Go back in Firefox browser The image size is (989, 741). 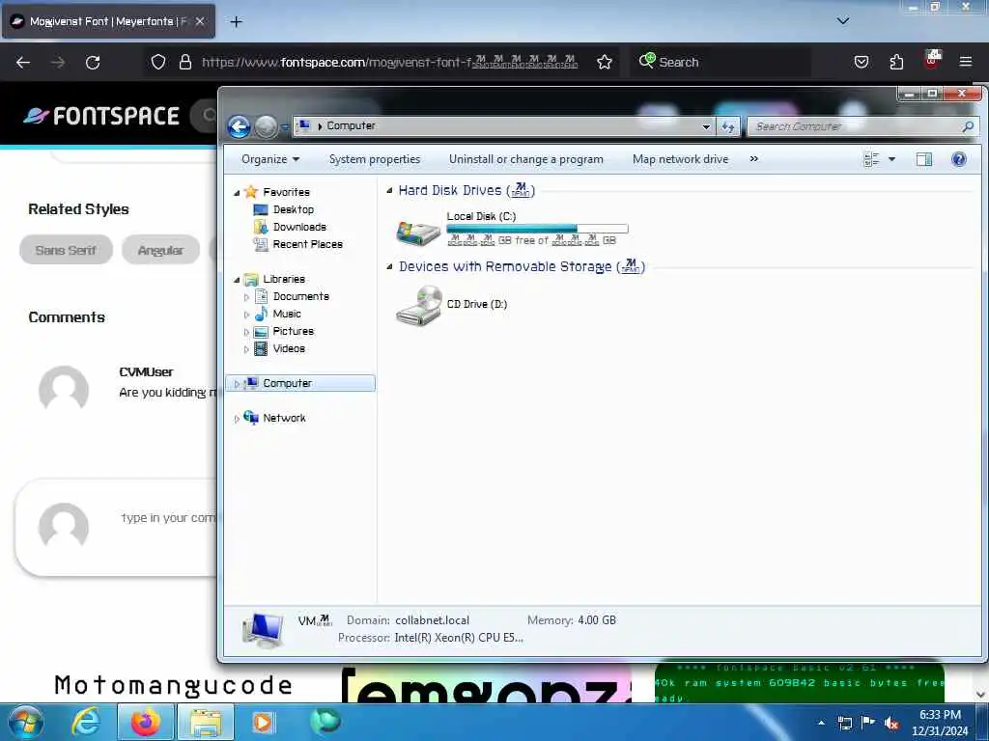[23, 63]
